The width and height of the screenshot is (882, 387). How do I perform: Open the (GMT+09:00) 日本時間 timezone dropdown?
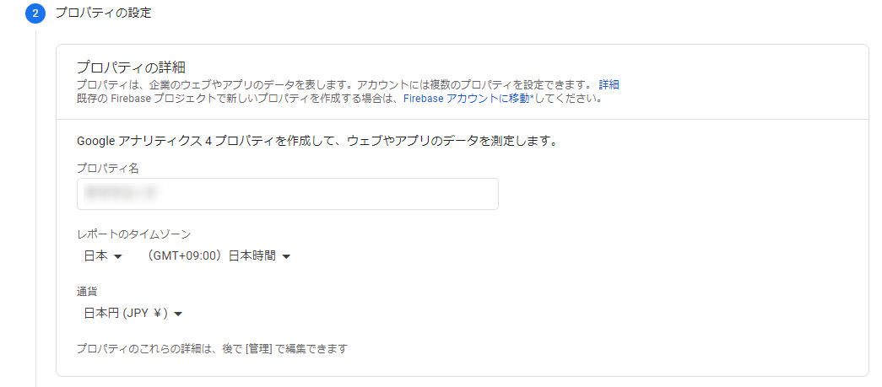click(219, 256)
